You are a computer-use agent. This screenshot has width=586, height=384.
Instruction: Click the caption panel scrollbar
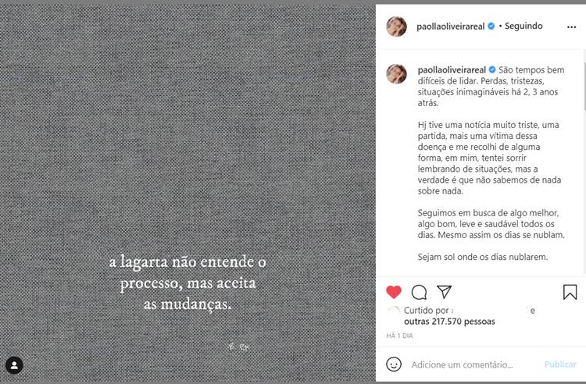(x=584, y=87)
